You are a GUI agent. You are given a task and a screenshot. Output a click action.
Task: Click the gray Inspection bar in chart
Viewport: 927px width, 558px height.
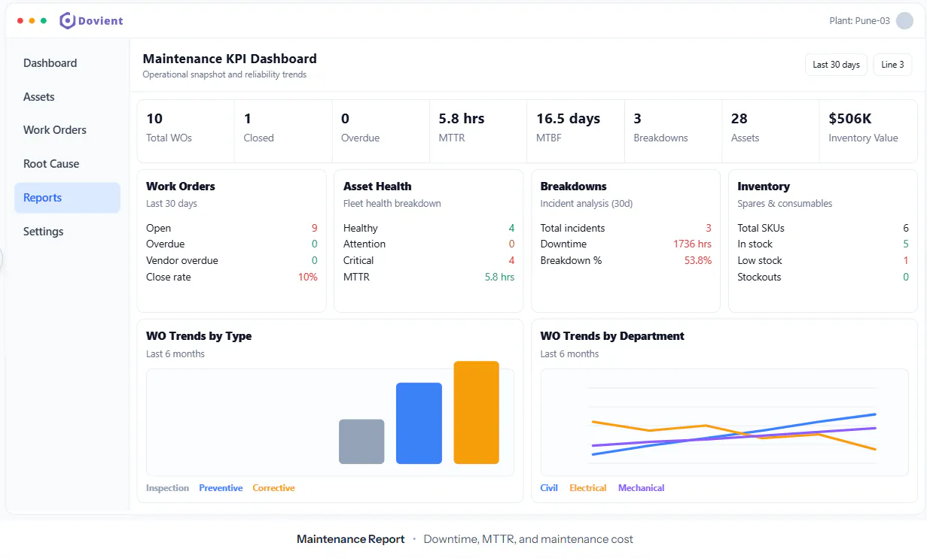(361, 441)
